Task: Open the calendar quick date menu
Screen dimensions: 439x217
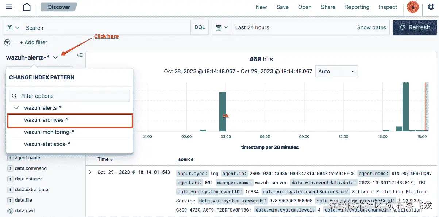Action: (x=222, y=27)
